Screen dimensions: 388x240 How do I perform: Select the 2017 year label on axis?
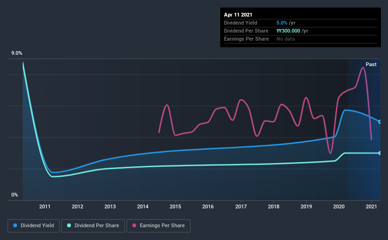[x=241, y=206]
